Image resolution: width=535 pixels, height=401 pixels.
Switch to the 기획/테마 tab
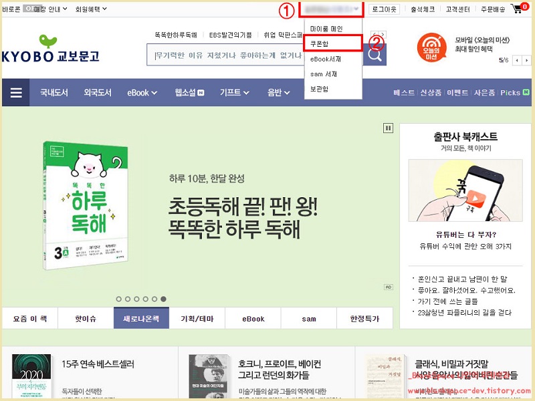pos(197,319)
